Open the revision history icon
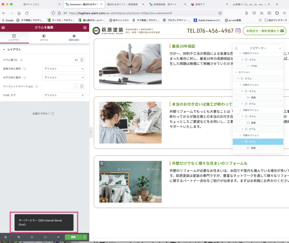Image resolution: width=289 pixels, height=243 pixels. tap(32, 237)
